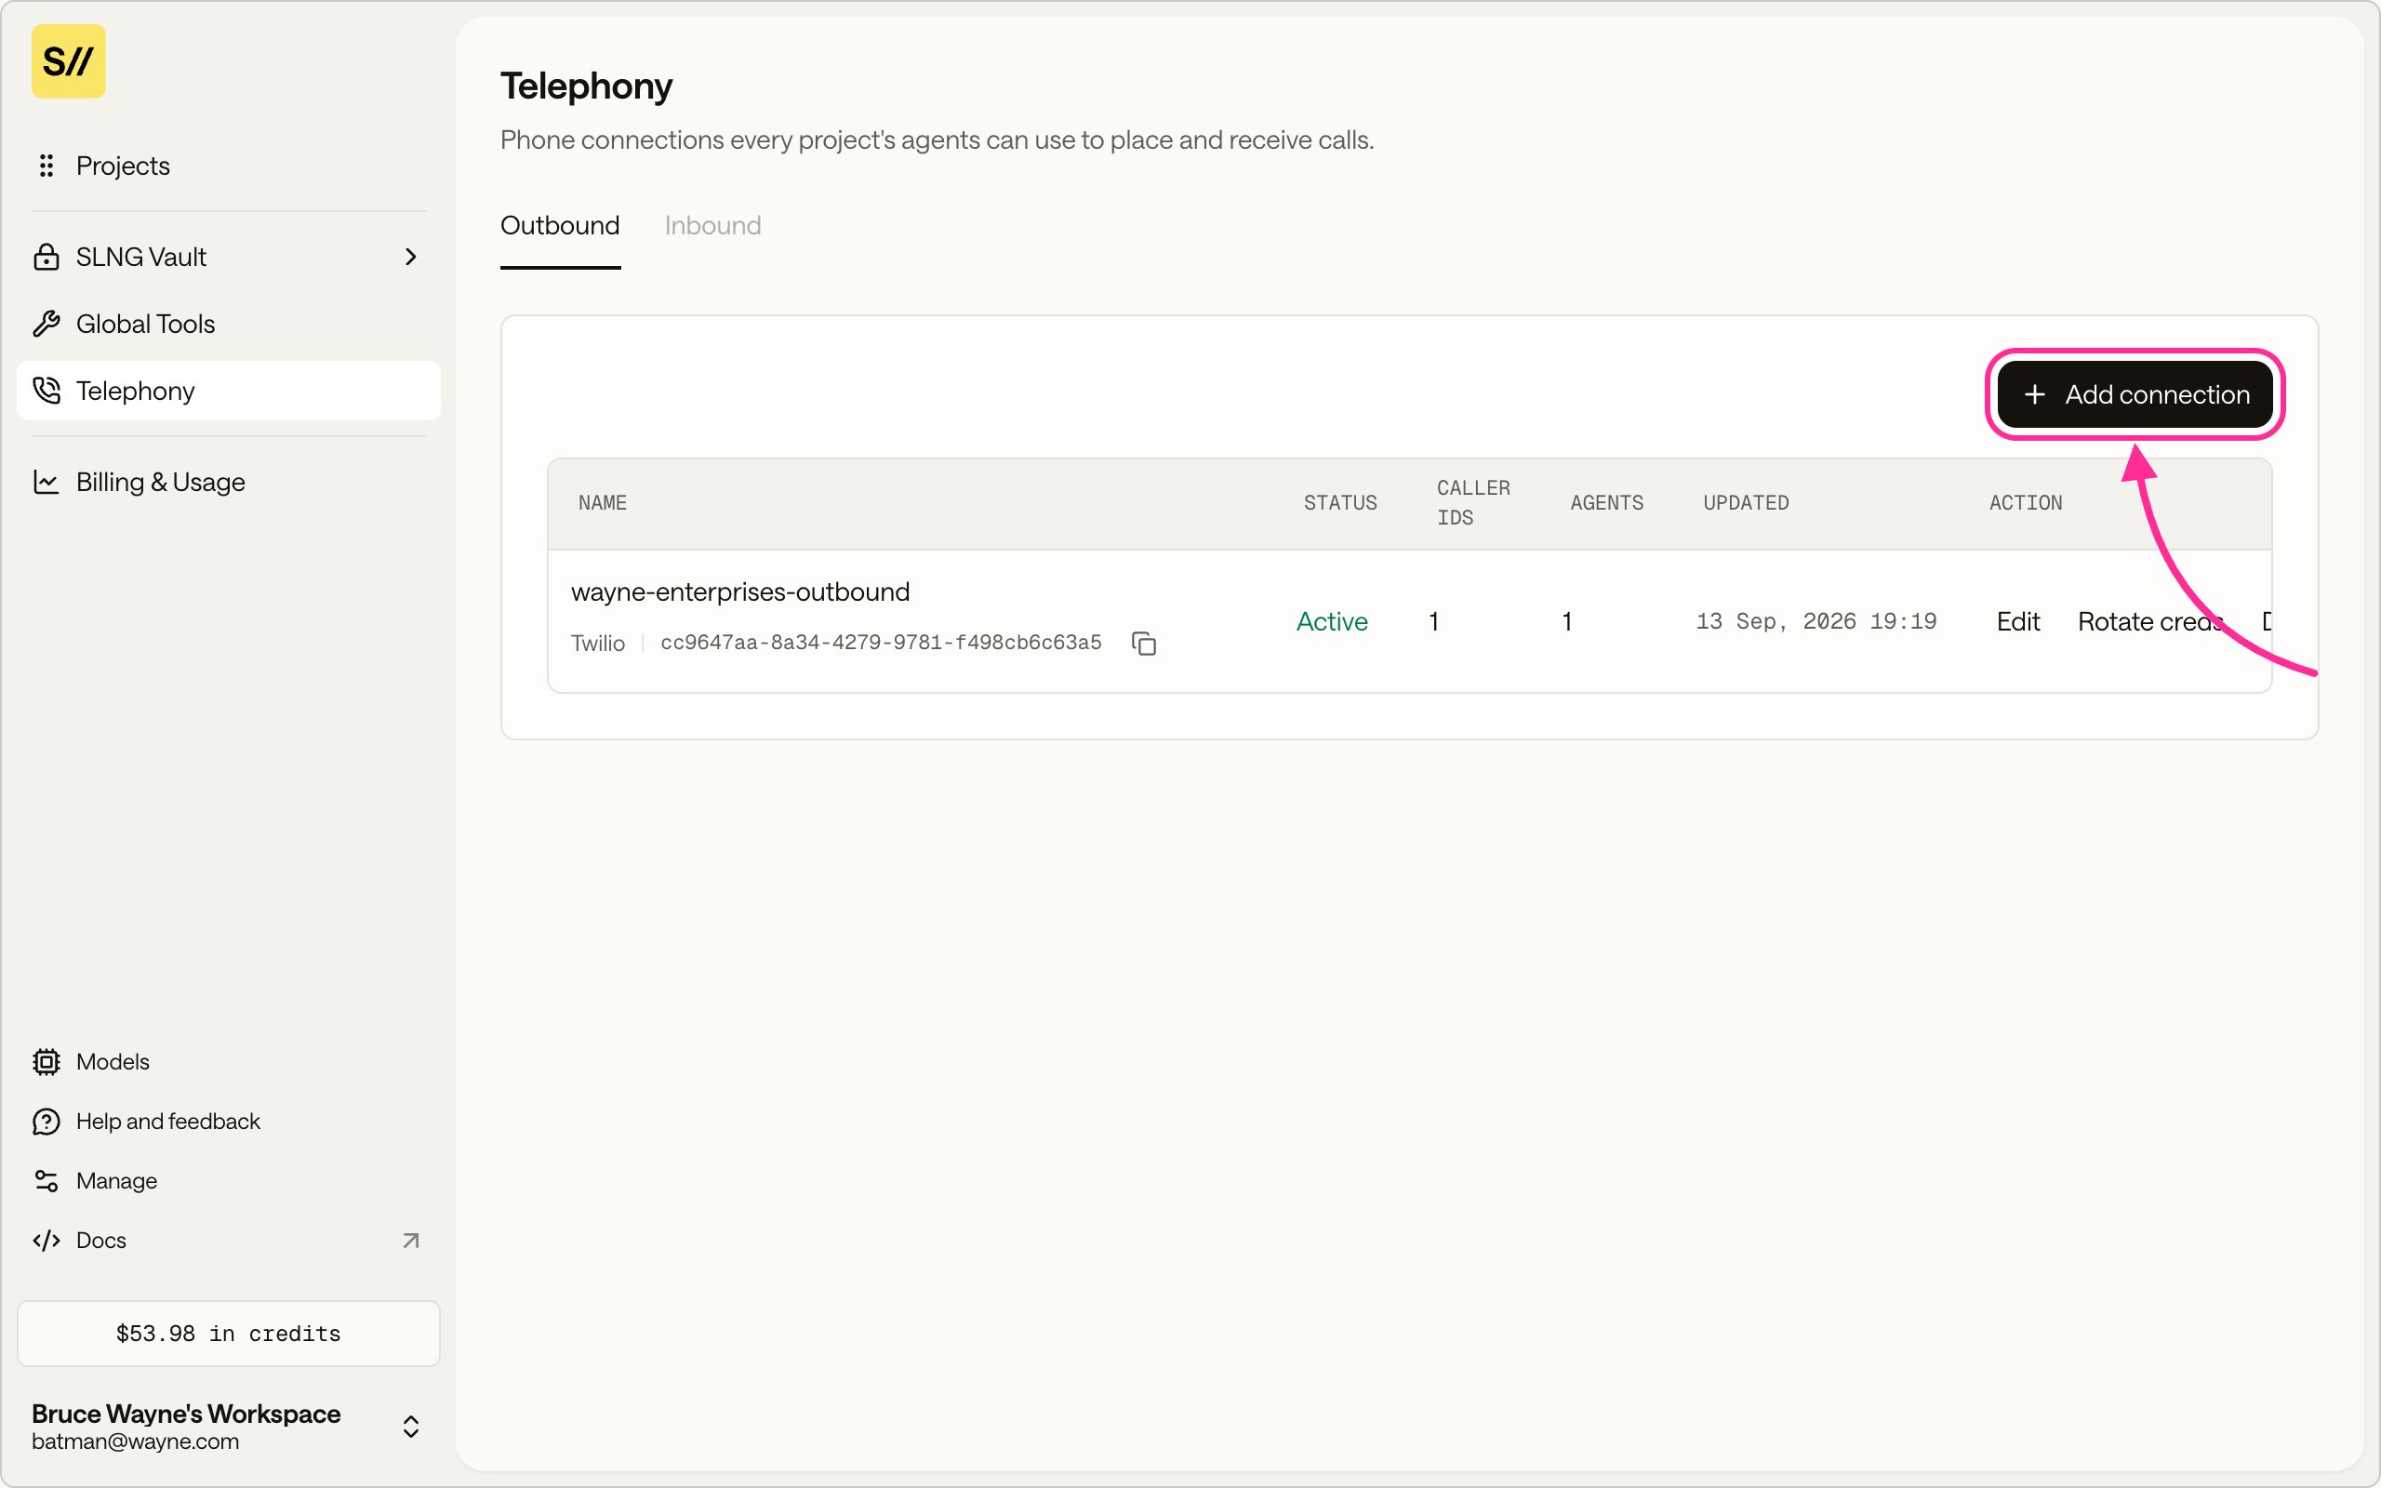Rotate creds for wayne-enterprises-outbound
The image size is (2381, 1488).
2149,622
